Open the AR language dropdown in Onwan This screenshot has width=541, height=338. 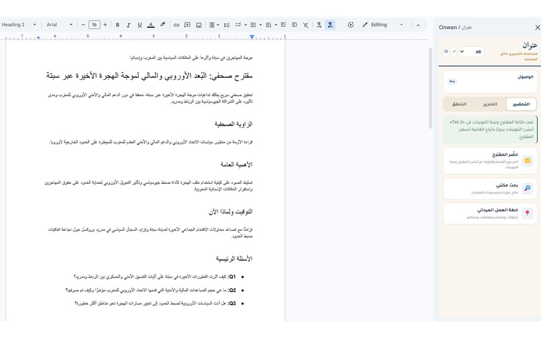(x=471, y=52)
